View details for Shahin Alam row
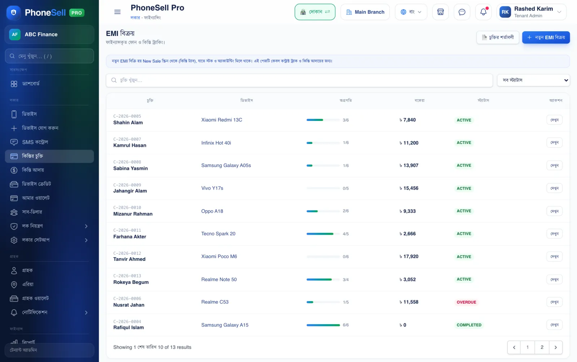Image resolution: width=577 pixels, height=362 pixels. coord(554,120)
